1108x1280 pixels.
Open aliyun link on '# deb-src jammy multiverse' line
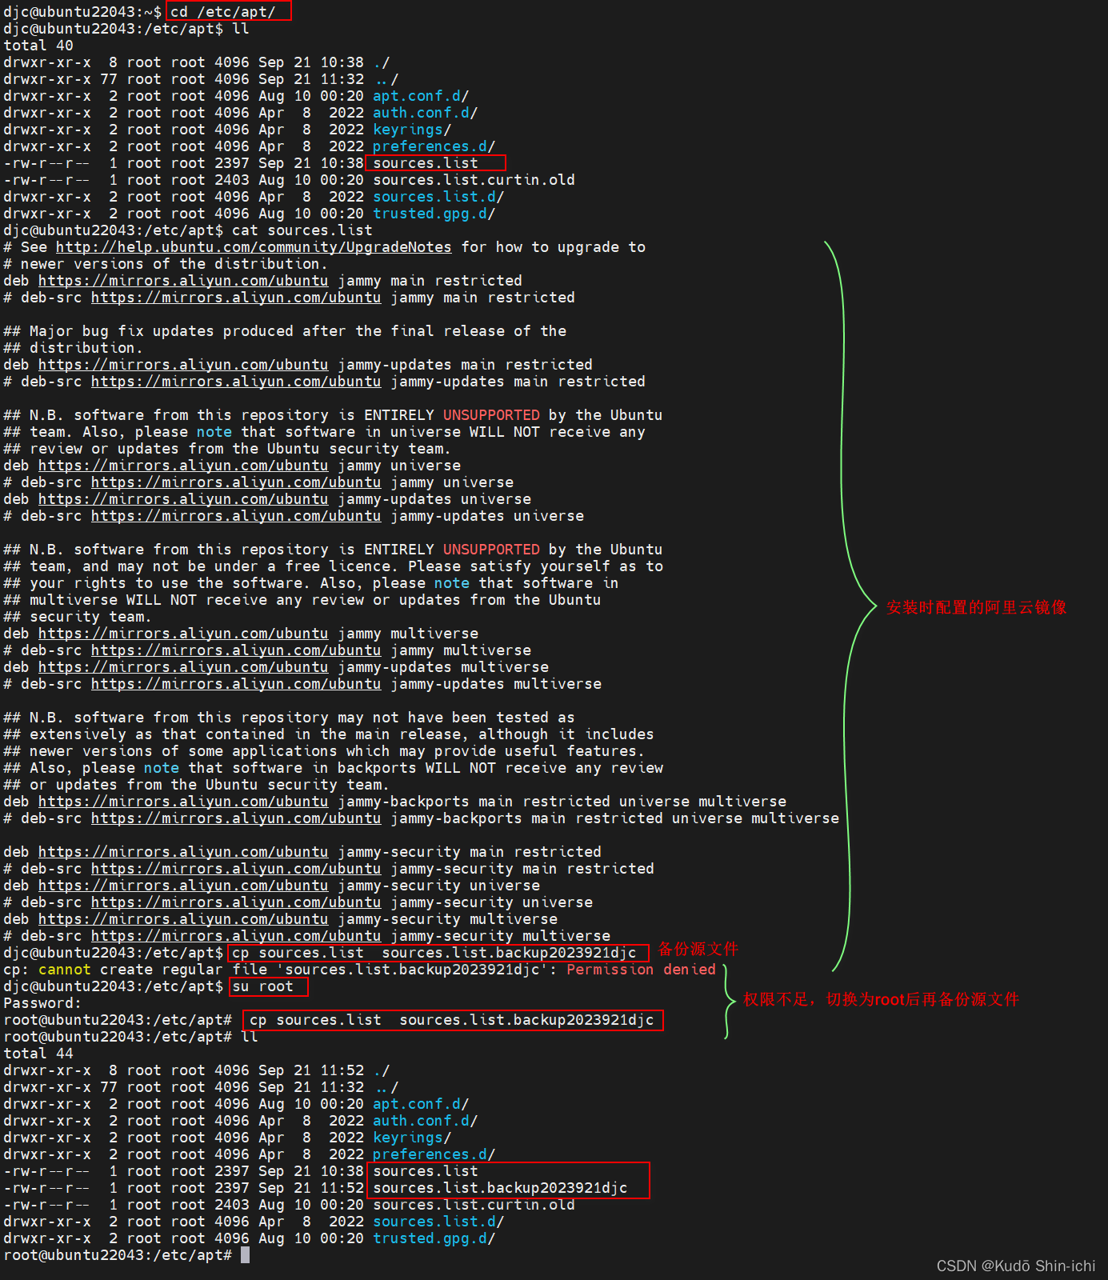(236, 650)
